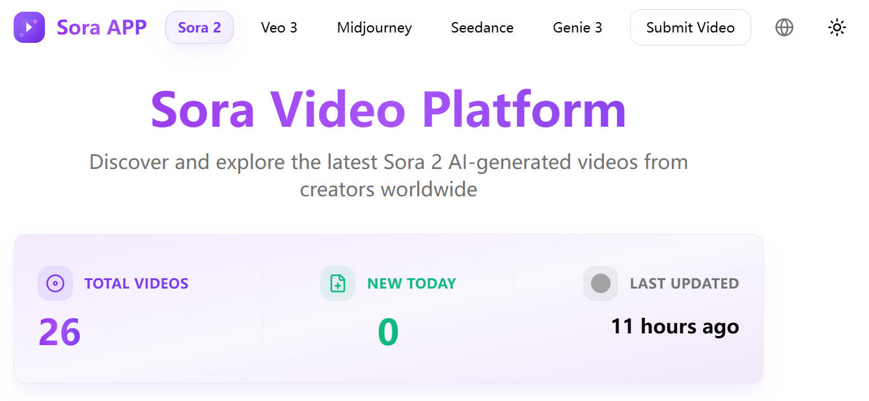
Task: Open the Midjourney tab
Action: pyautogui.click(x=374, y=27)
